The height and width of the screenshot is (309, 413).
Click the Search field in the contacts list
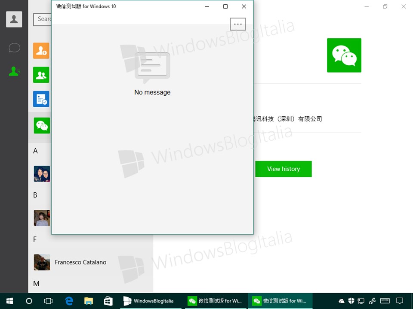43,19
